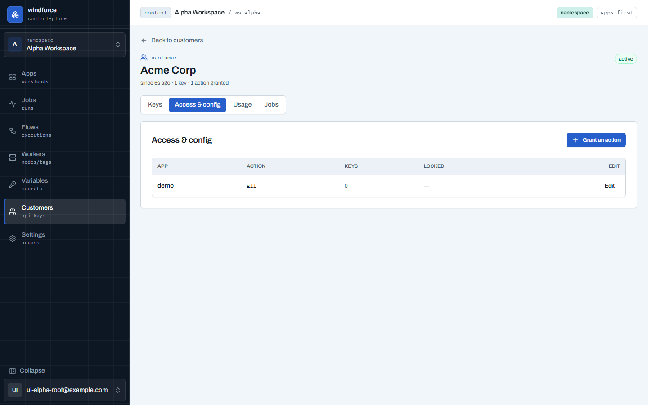Open Jobs runs in the sidebar

[x=64, y=104]
